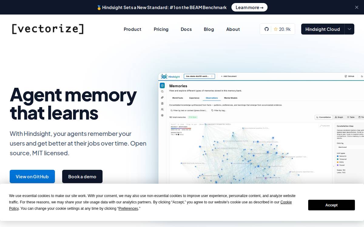The width and height of the screenshot is (364, 227).
Task: Click the sparkles sidebar icon in Hindsight preview
Action: tap(162, 97)
